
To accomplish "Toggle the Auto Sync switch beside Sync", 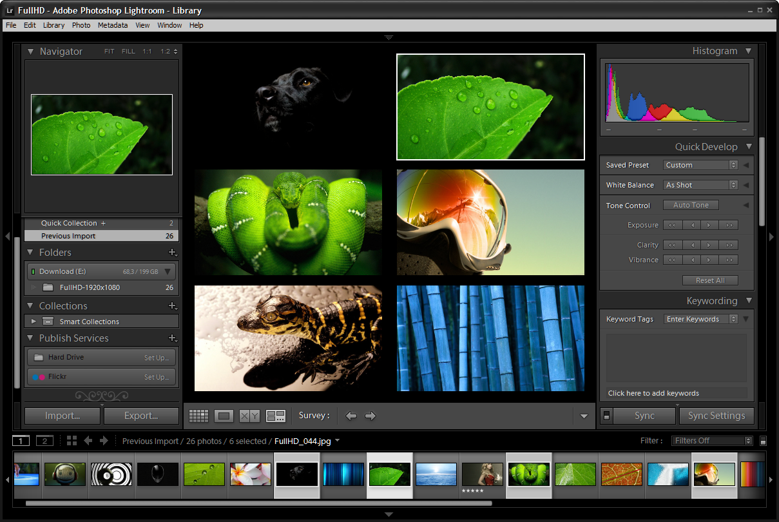I will [606, 416].
